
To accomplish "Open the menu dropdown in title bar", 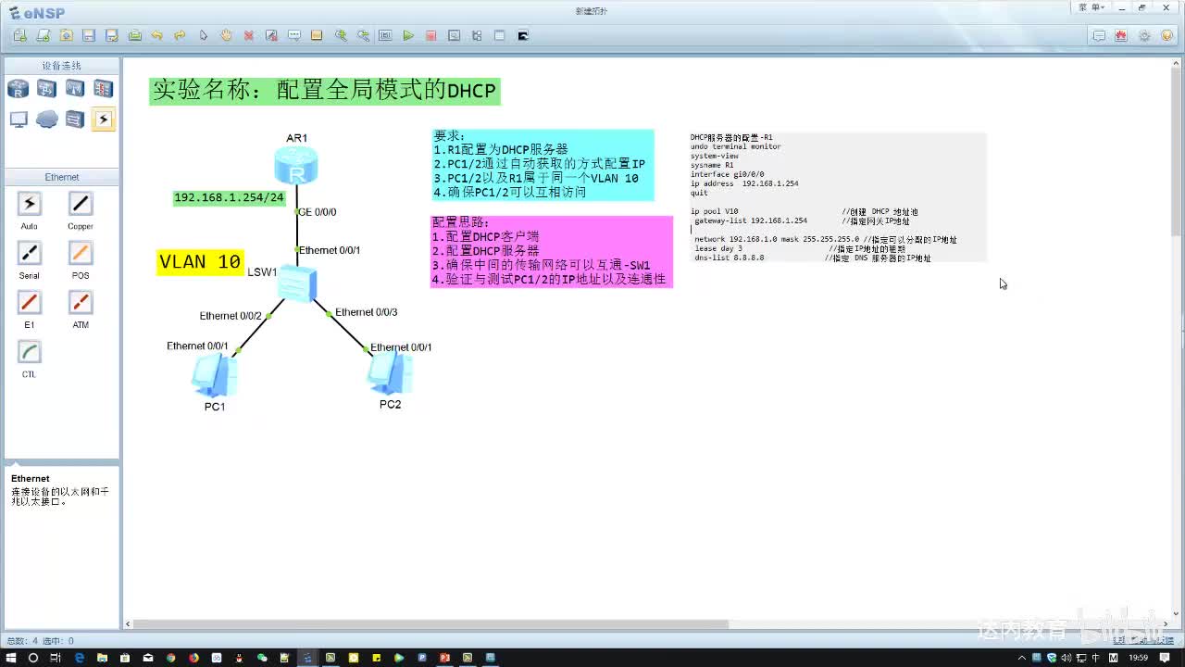I will click(x=1092, y=7).
